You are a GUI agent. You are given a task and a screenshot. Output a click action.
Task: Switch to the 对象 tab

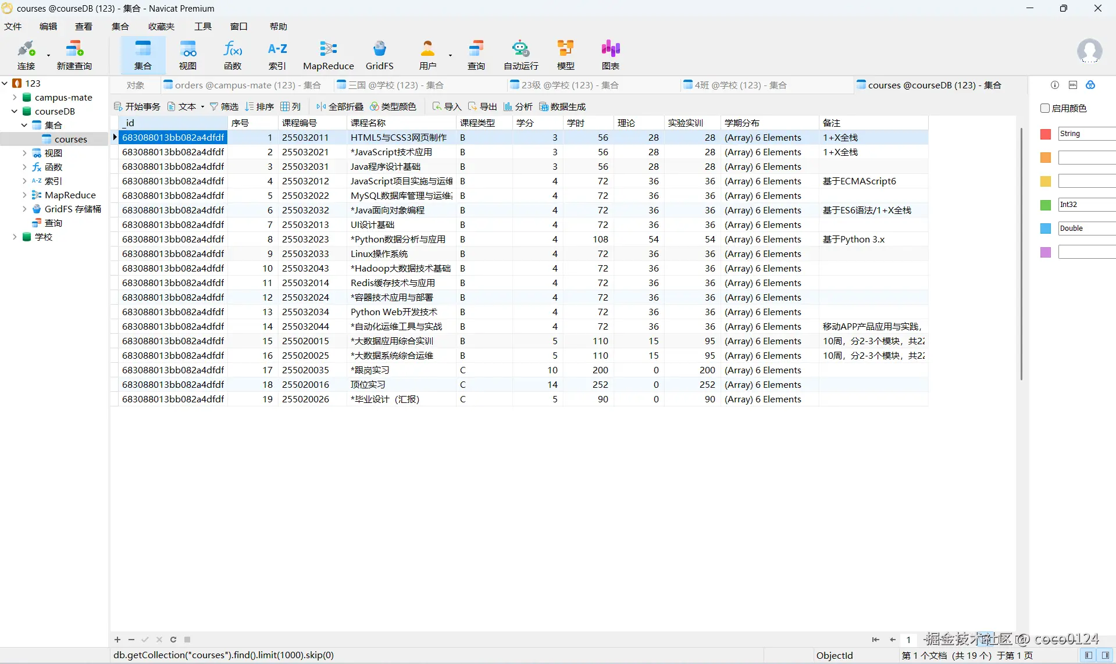click(136, 85)
